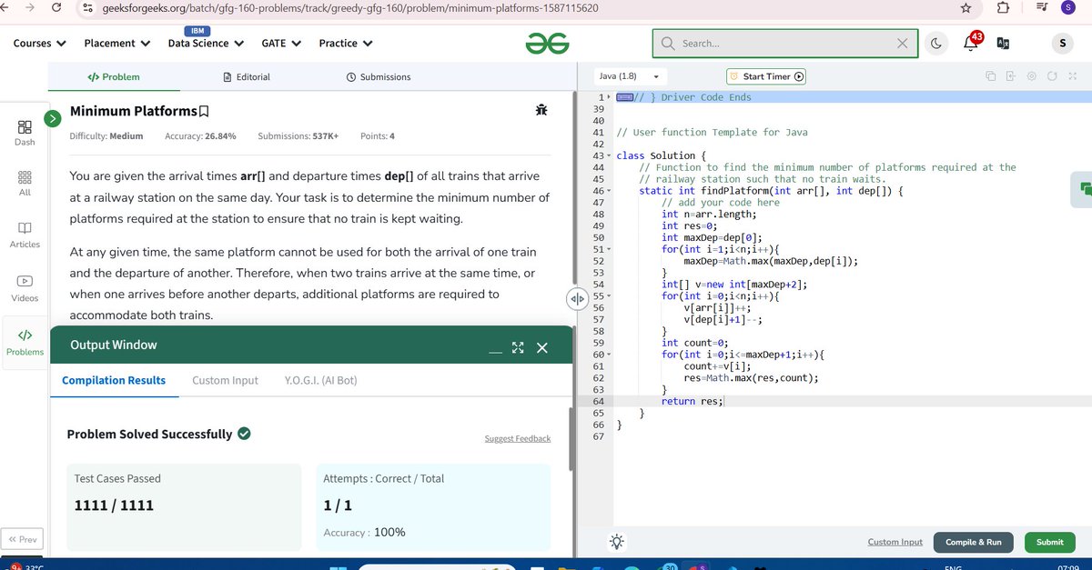1092x570 pixels.
Task: Expand the editor to fullscreen
Action: coord(1072,75)
